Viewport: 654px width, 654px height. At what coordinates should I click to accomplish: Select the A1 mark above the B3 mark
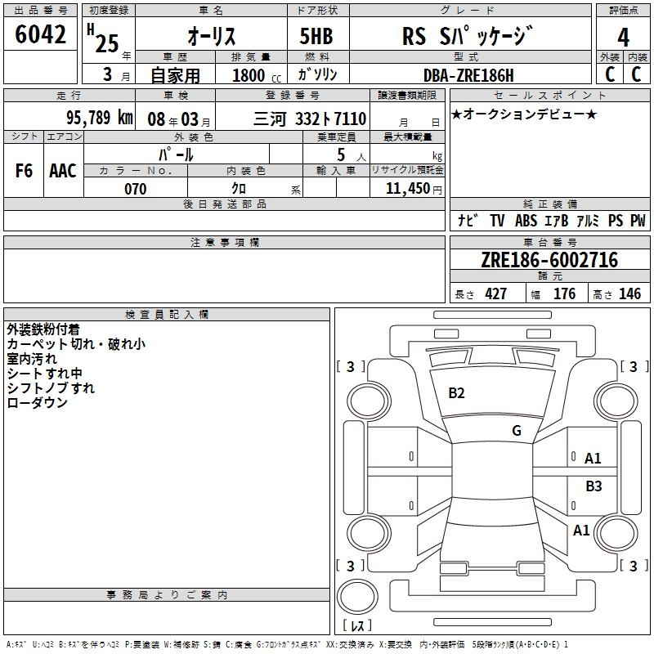pos(593,459)
